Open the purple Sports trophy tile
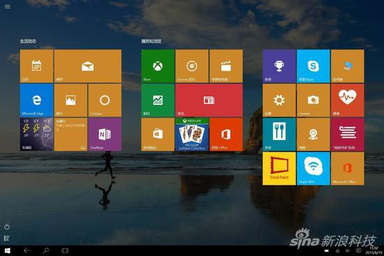The width and height of the screenshot is (384, 256). click(x=279, y=66)
